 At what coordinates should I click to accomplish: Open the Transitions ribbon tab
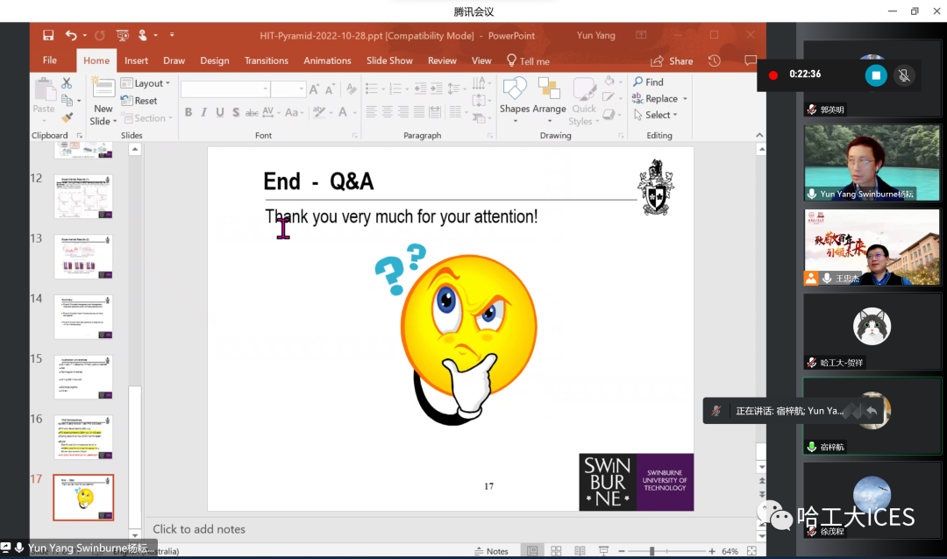click(x=267, y=60)
